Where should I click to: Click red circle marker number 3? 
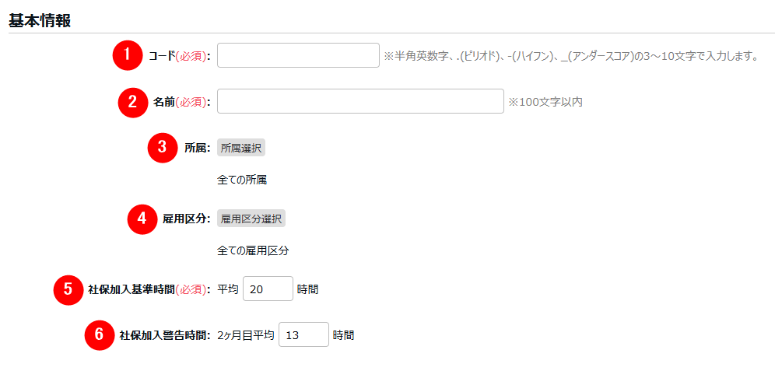162,147
